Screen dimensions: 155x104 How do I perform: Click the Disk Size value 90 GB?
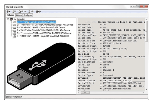106,54
